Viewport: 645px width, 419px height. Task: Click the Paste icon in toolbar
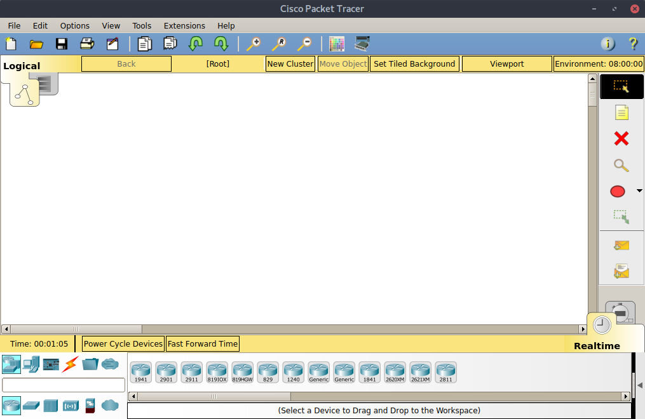[x=170, y=44]
